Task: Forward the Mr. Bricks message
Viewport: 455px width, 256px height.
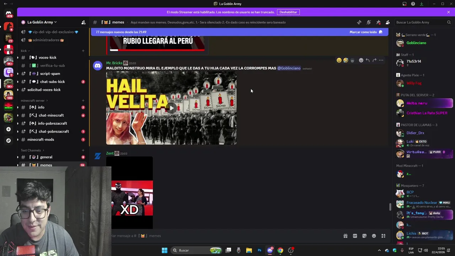Action: 374,60
